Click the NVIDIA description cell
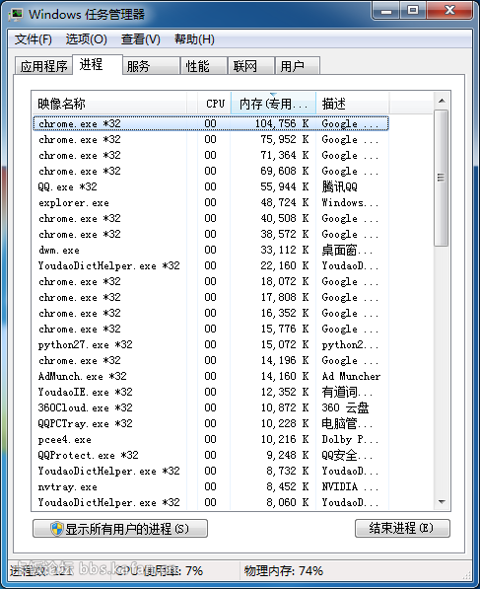The height and width of the screenshot is (589, 480). pyautogui.click(x=350, y=486)
